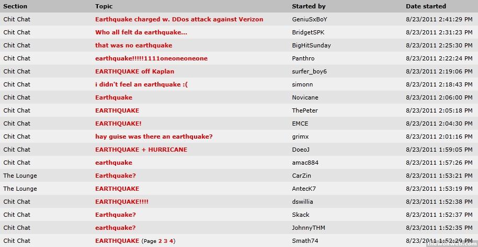Open the "EARTHQUAKE + HURRICANE" thread
This screenshot has height=247, width=478.
coord(141,150)
